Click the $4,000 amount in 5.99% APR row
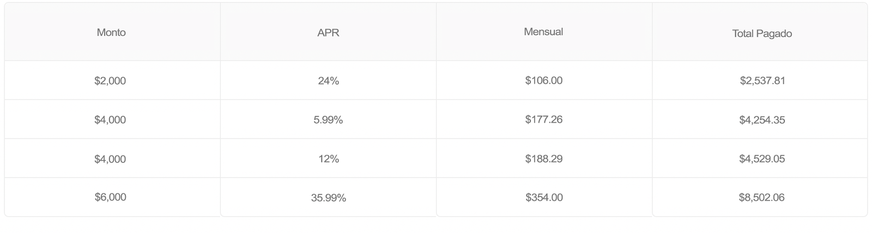The width and height of the screenshot is (872, 233). pyautogui.click(x=110, y=120)
